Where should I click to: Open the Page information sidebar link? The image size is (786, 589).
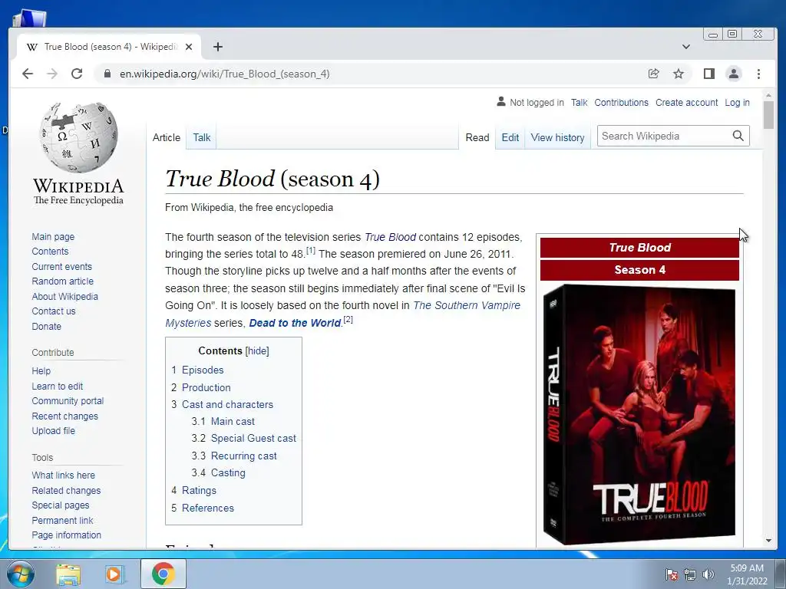(66, 535)
